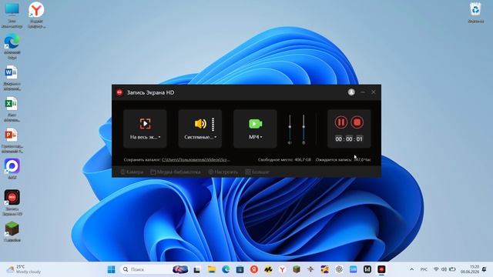Select the Recycle Bin desktop icon
This screenshot has width=493, height=277.
coord(476,13)
